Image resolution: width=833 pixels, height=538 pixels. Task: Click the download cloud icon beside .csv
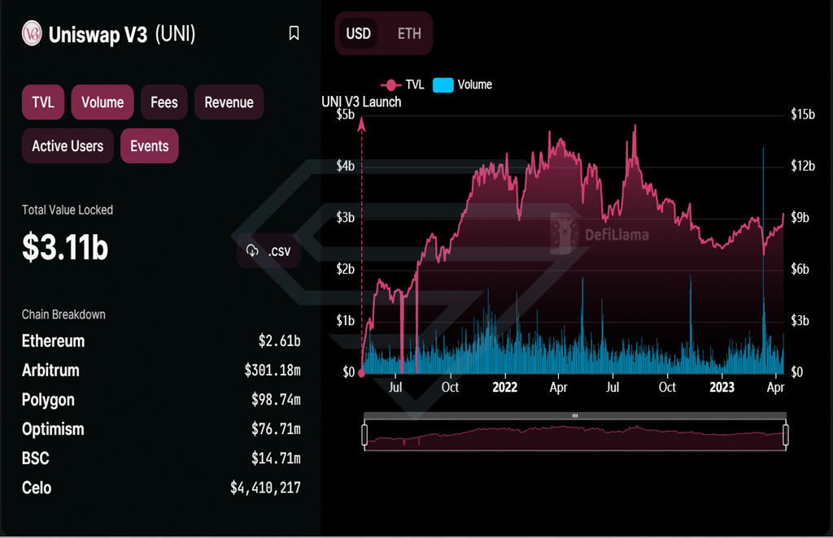click(252, 250)
